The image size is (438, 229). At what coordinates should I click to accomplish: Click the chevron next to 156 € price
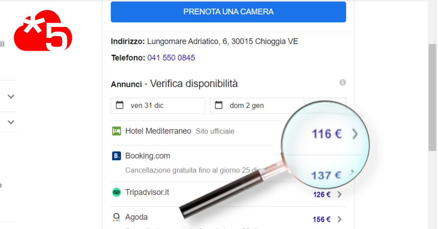click(x=339, y=220)
